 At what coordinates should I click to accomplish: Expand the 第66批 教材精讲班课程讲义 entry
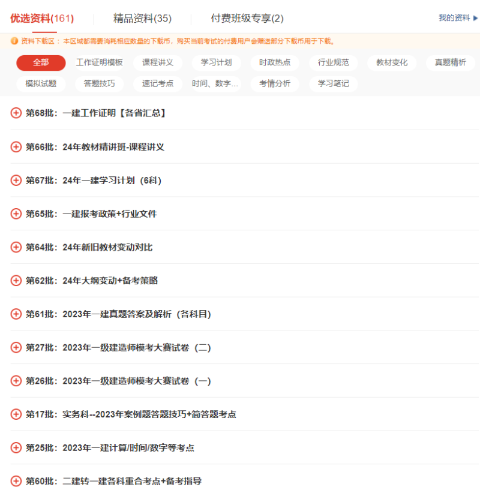(16, 146)
